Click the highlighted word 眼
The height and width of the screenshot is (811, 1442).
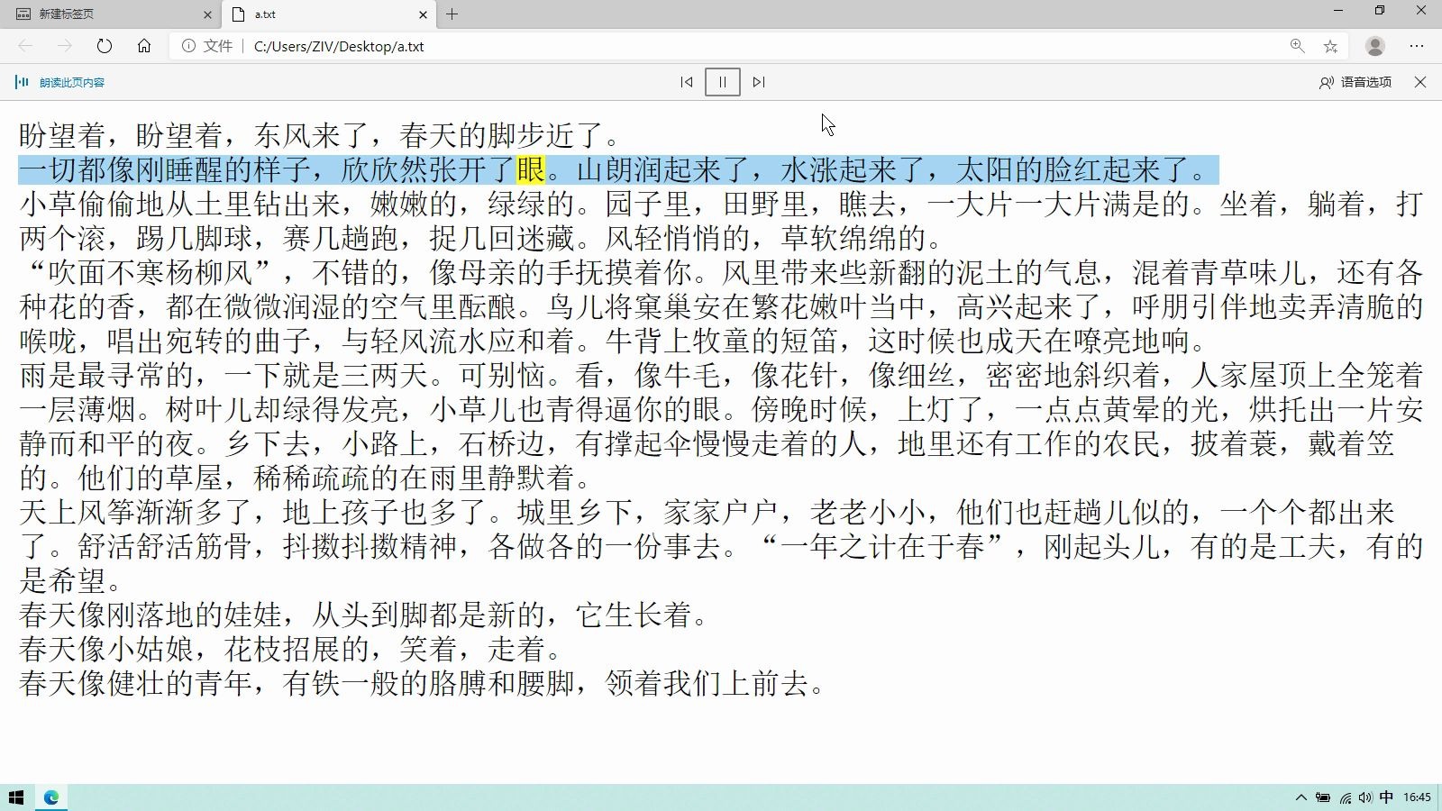pyautogui.click(x=531, y=169)
